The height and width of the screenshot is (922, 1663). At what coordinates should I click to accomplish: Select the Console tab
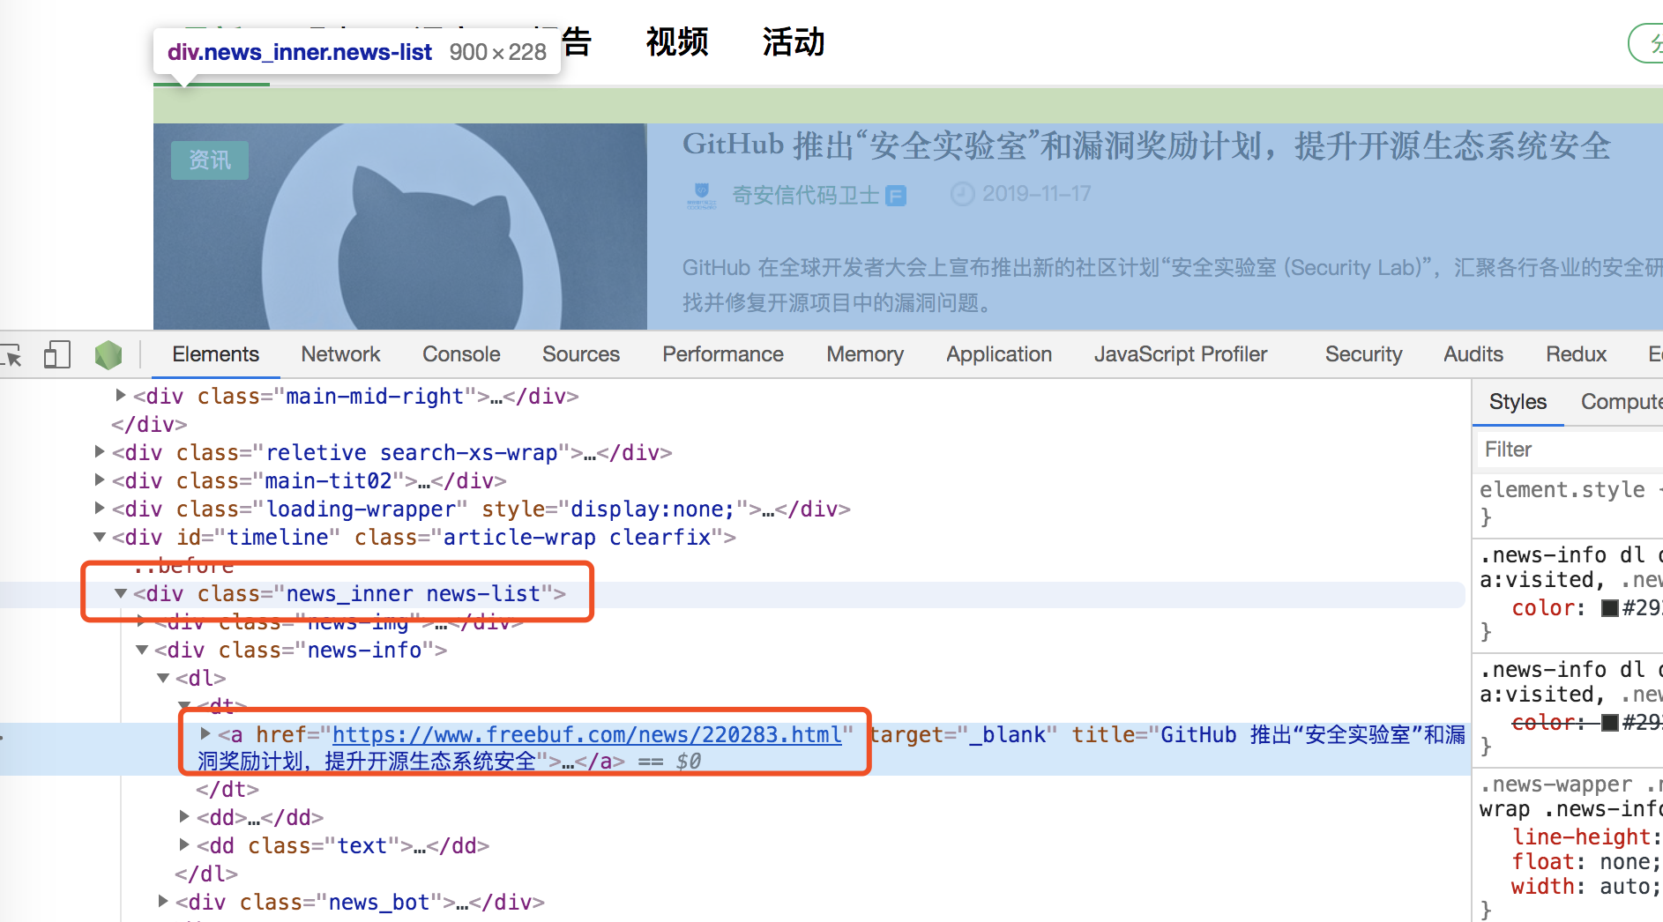coord(461,354)
